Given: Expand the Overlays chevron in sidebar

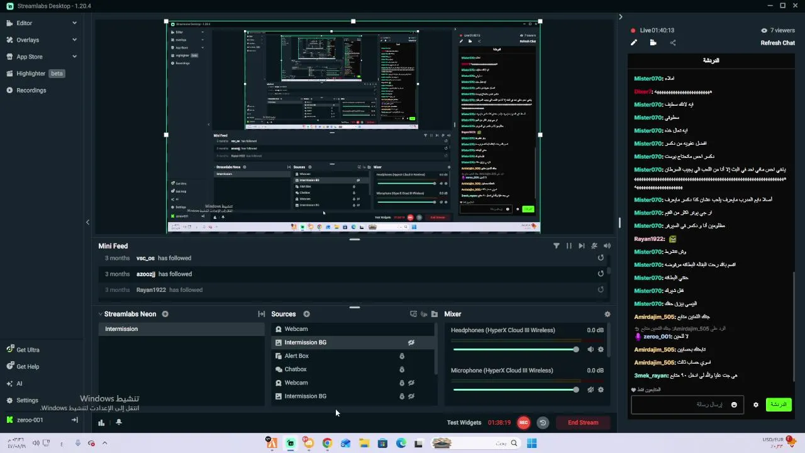Looking at the screenshot, I should (74, 40).
